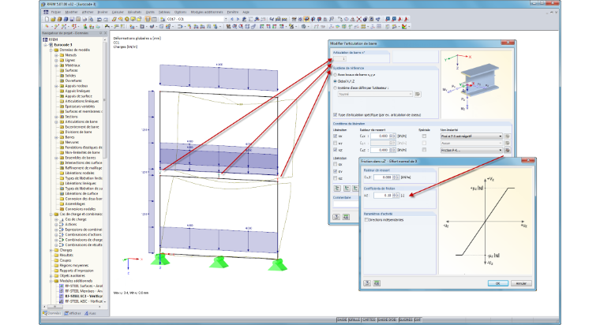This screenshot has width=600, height=325.
Task: Expand the Sections tree node
Action: click(x=56, y=117)
